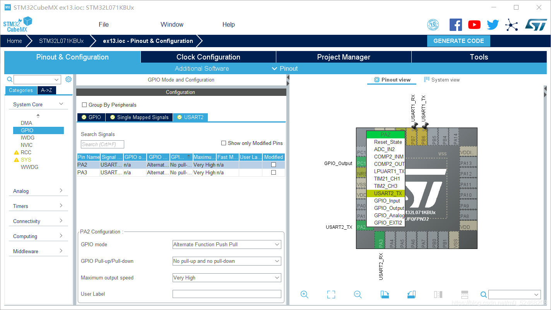Open the Help menu
551x310 pixels.
[229, 24]
